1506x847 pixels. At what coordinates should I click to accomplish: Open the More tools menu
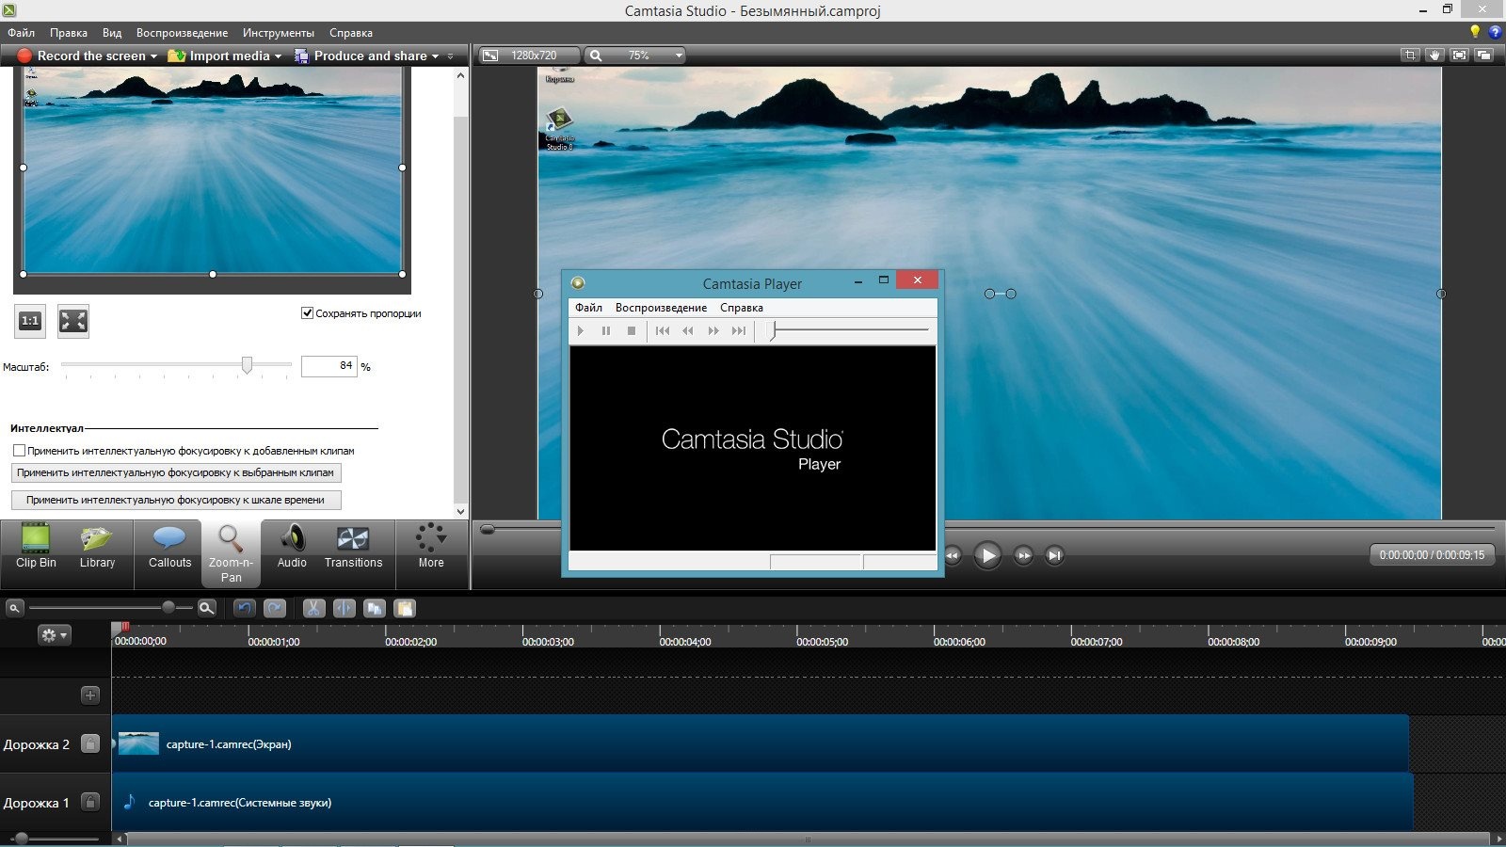pos(431,547)
